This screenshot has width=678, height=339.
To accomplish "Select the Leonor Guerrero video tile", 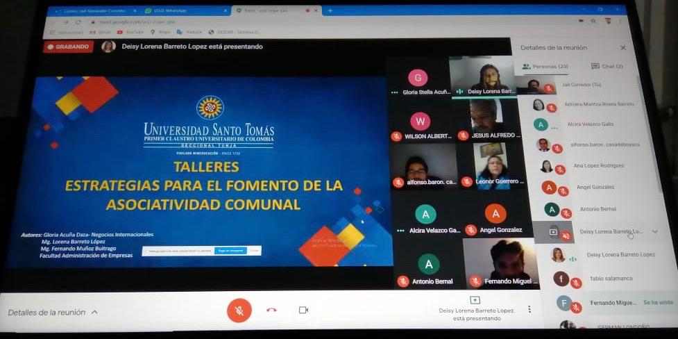I will [491, 166].
